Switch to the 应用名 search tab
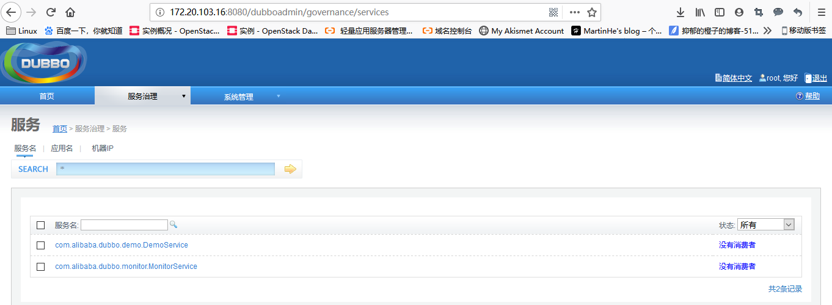The width and height of the screenshot is (832, 305). [x=62, y=149]
